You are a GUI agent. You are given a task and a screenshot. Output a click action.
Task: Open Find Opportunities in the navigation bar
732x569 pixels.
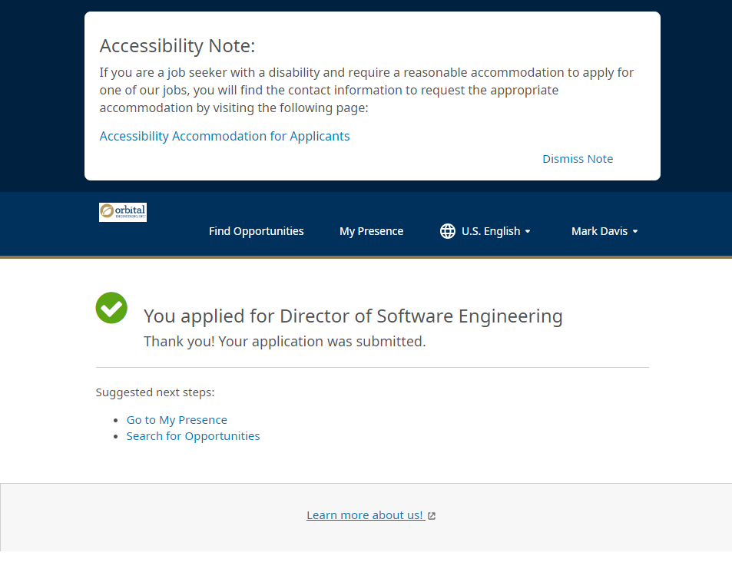256,231
